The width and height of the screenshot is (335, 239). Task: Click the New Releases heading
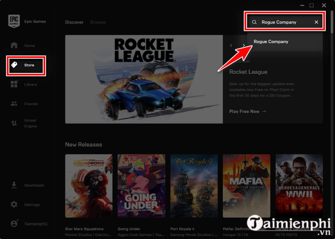[x=83, y=144]
